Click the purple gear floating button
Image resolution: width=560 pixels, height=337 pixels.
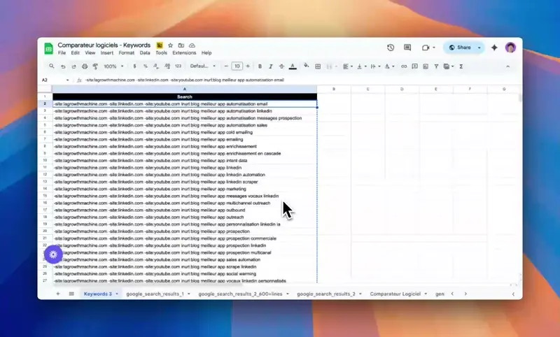(x=53, y=254)
